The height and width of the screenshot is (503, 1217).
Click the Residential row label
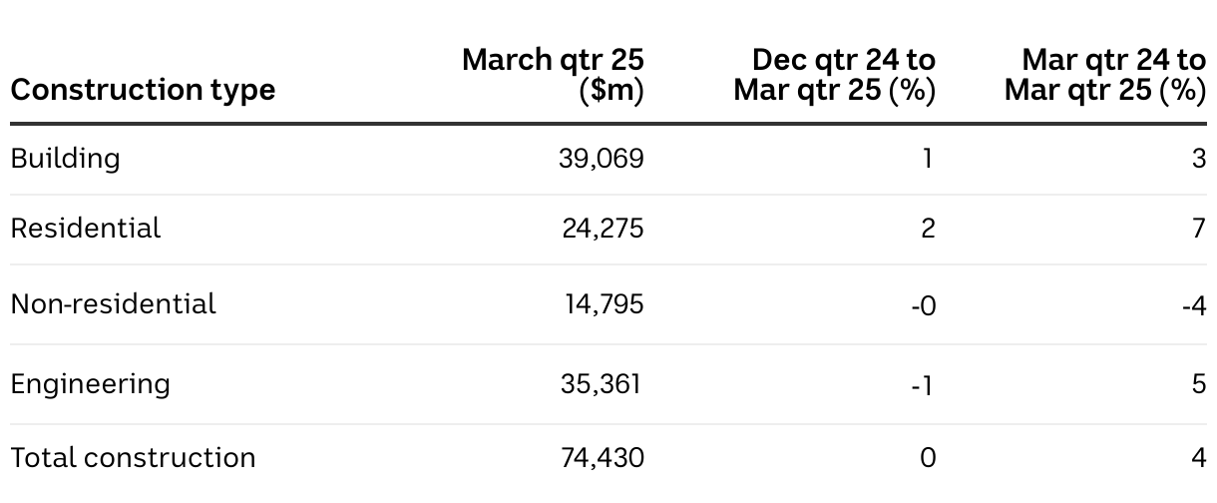[x=85, y=229]
